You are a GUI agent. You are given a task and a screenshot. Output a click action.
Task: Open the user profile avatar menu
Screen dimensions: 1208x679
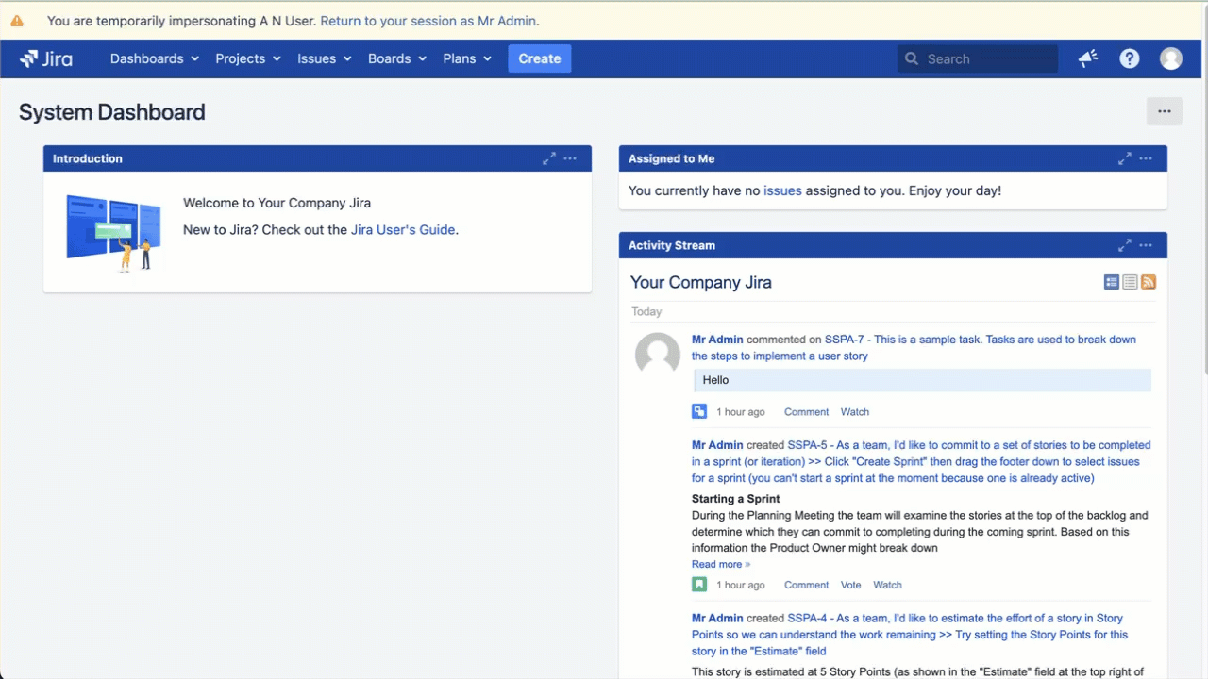click(x=1171, y=58)
